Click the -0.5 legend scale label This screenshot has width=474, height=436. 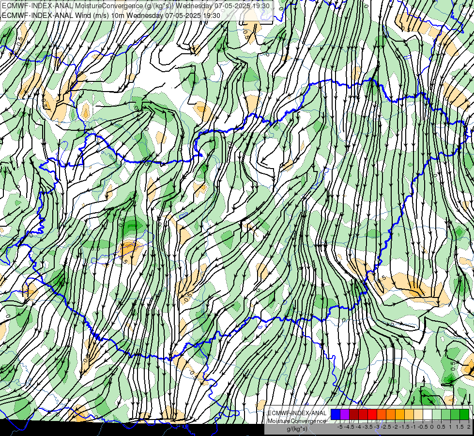[423, 427]
